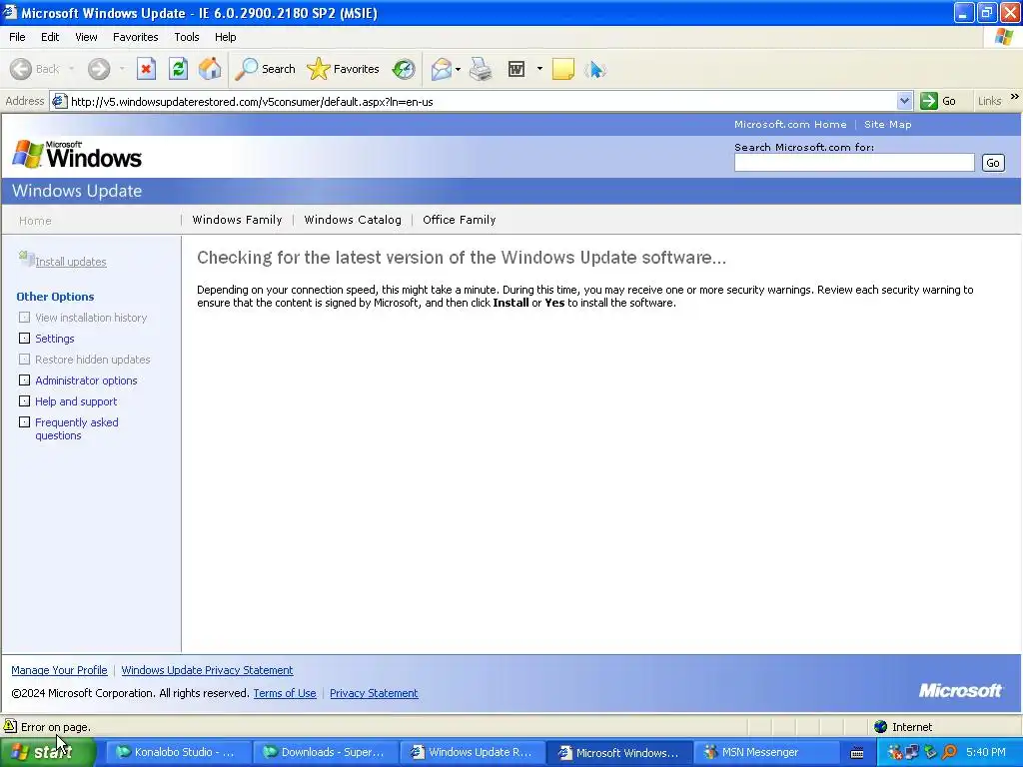Open the View menu
Image resolution: width=1023 pixels, height=767 pixels.
(86, 37)
